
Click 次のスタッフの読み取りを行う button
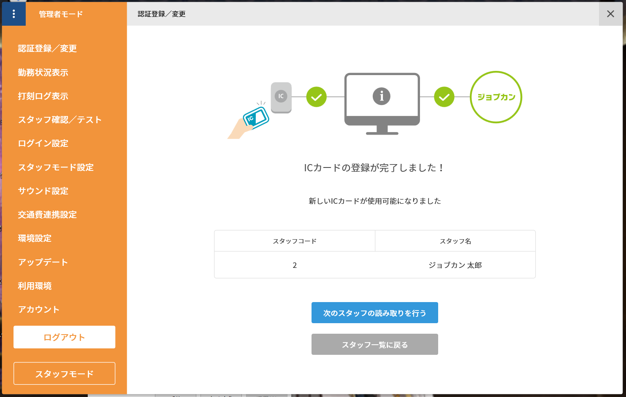pos(375,313)
